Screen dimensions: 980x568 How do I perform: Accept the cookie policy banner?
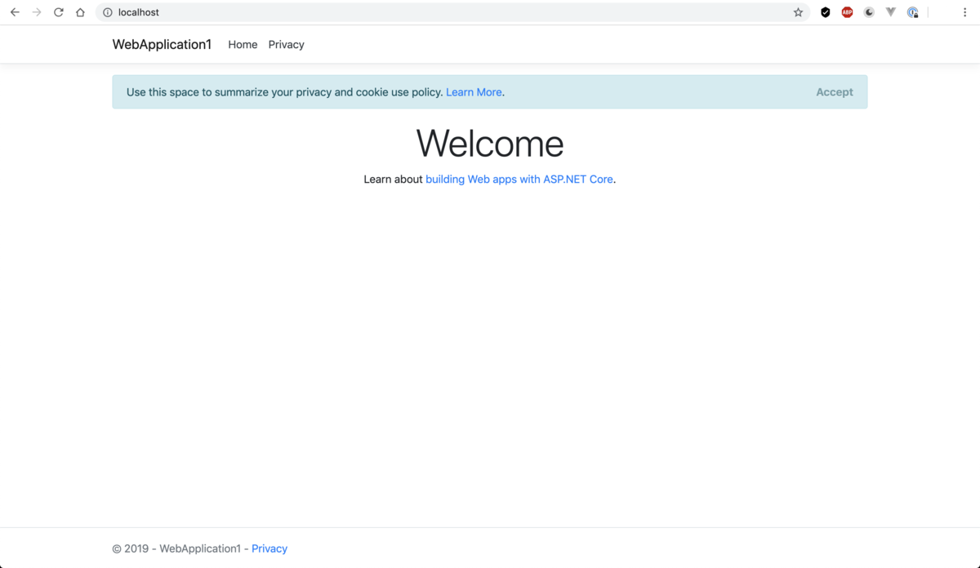coord(835,92)
